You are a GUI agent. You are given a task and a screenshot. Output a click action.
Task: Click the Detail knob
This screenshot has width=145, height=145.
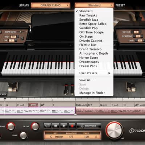[35, 126]
